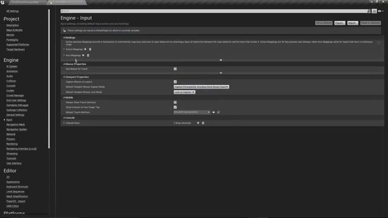Open Crowd Manager settings
Viewport: 388px width, 218px height.
click(x=15, y=96)
